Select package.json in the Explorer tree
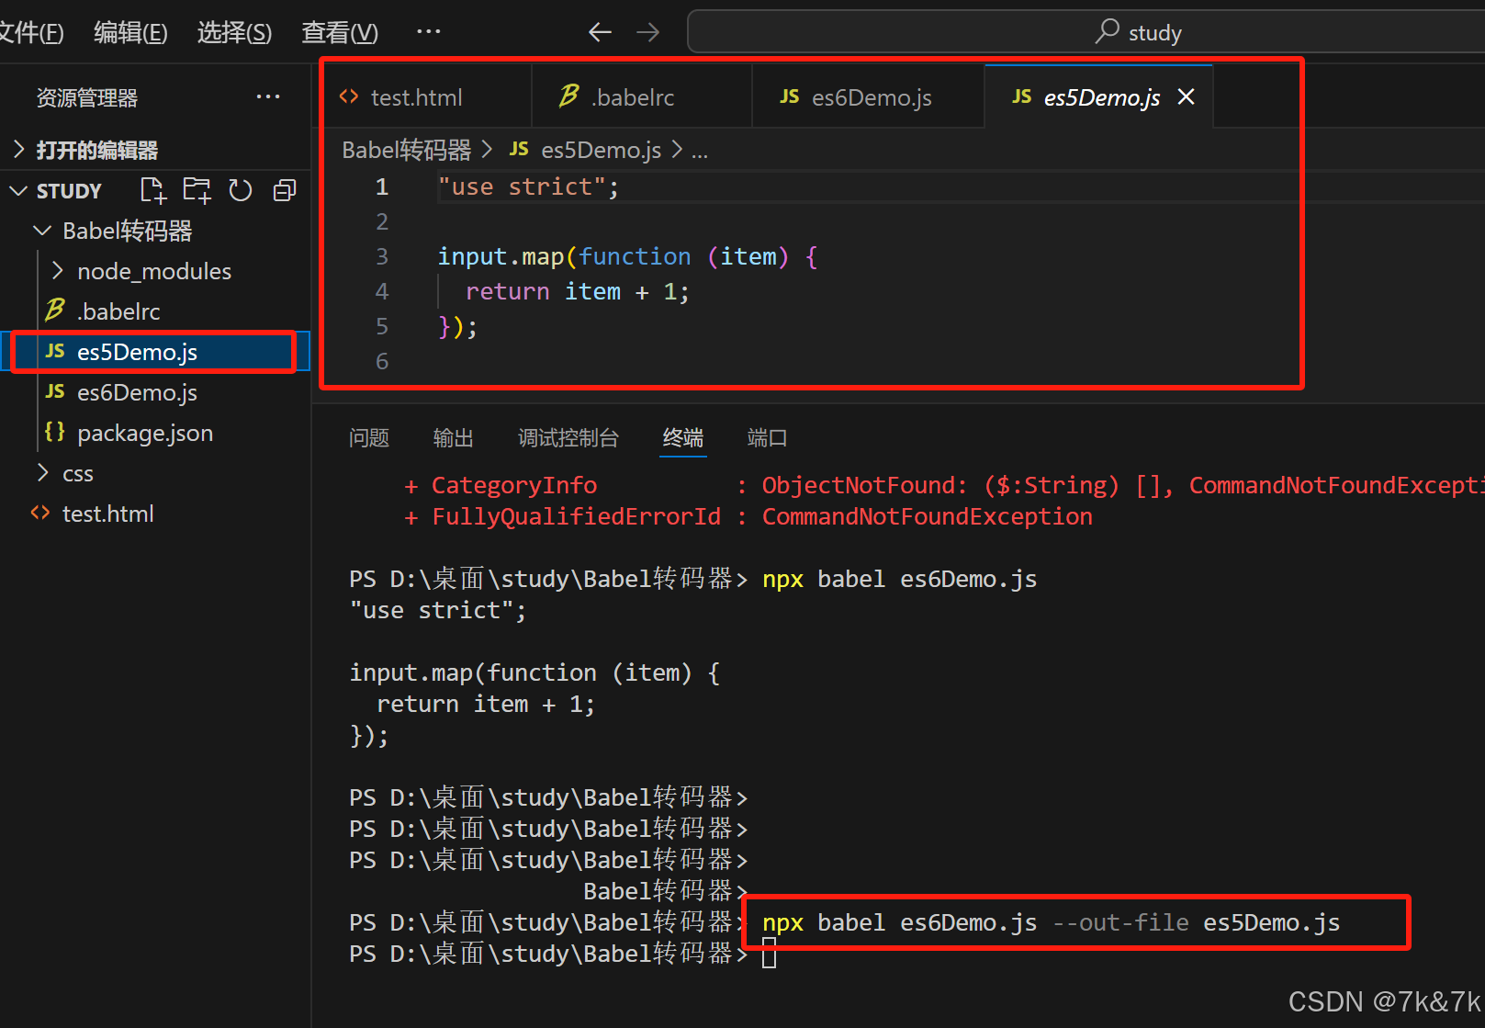Viewport: 1485px width, 1028px height. coord(145,433)
